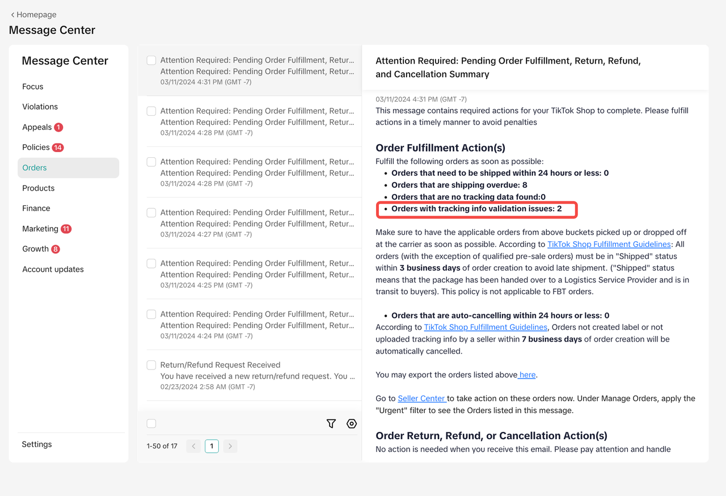The width and height of the screenshot is (726, 496).
Task: Check the first message's checkbox
Action: pyautogui.click(x=151, y=60)
